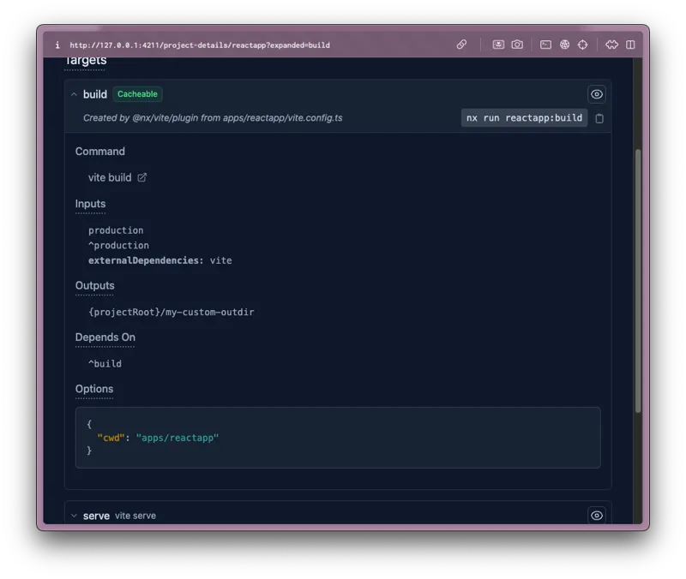Click the copy link icon in browser toolbar

pyautogui.click(x=461, y=45)
